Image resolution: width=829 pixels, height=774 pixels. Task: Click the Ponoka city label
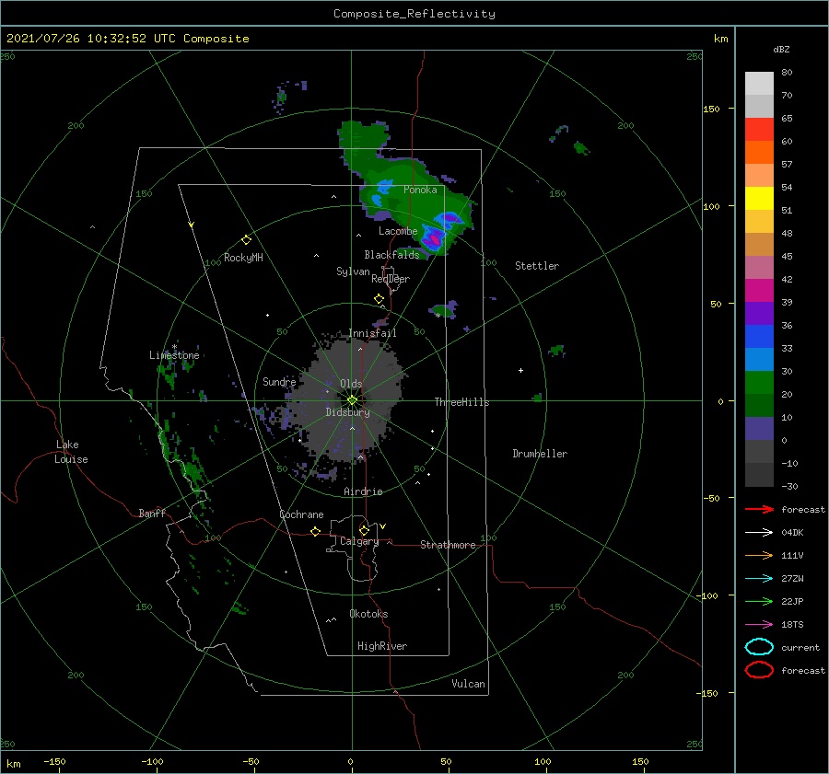tap(420, 190)
